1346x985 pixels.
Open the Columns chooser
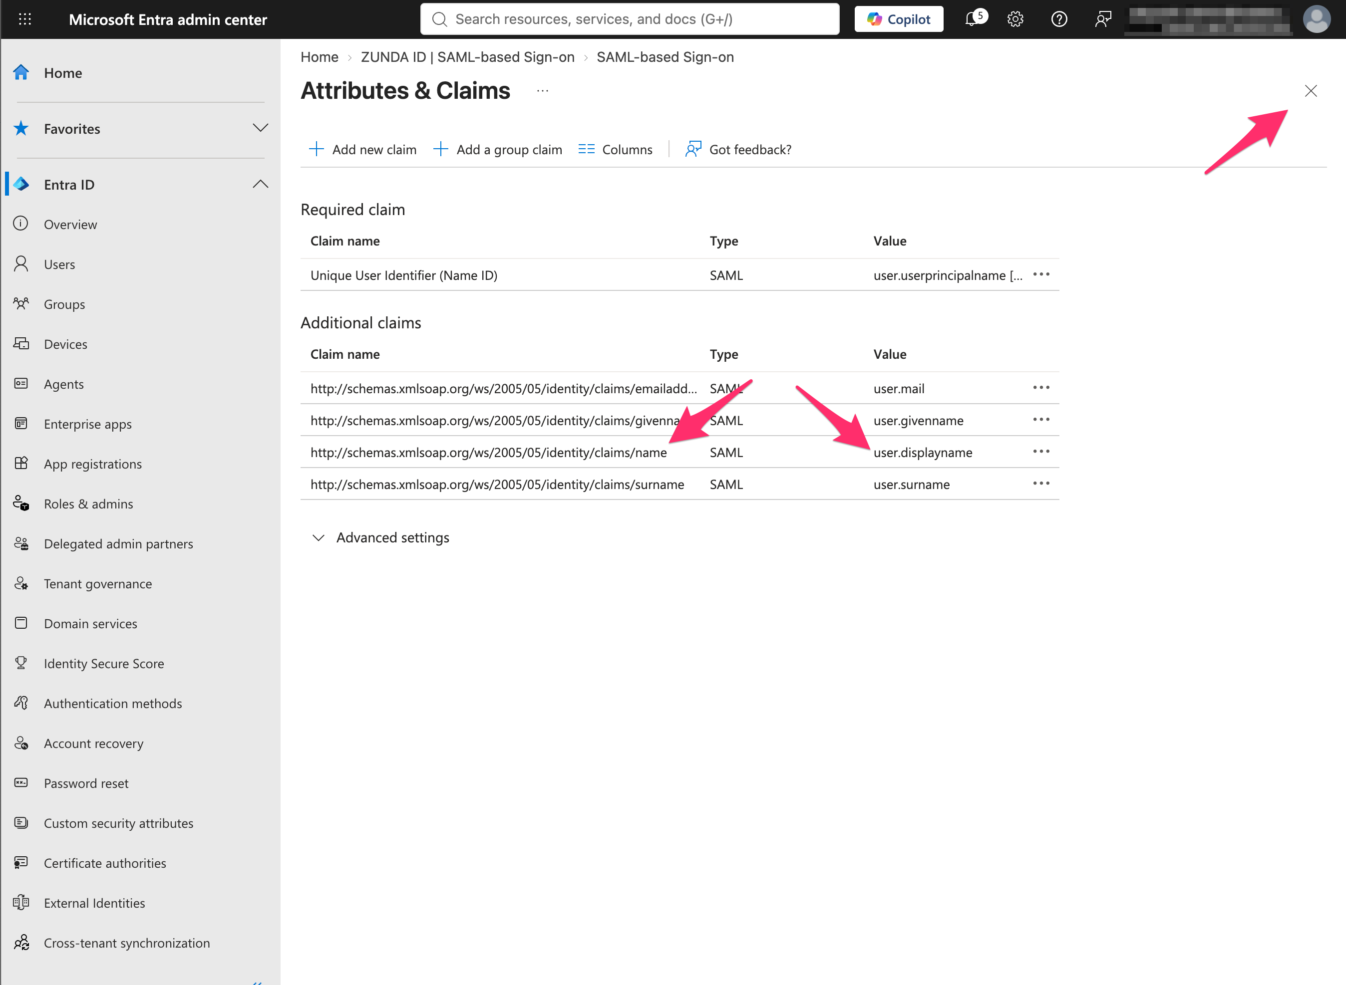[x=615, y=149]
